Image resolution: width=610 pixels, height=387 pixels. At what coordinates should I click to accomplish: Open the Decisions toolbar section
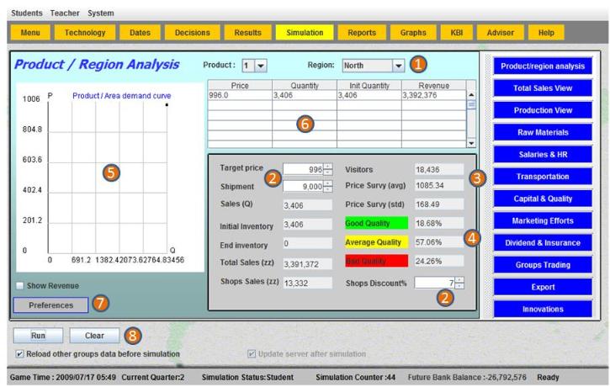(193, 33)
